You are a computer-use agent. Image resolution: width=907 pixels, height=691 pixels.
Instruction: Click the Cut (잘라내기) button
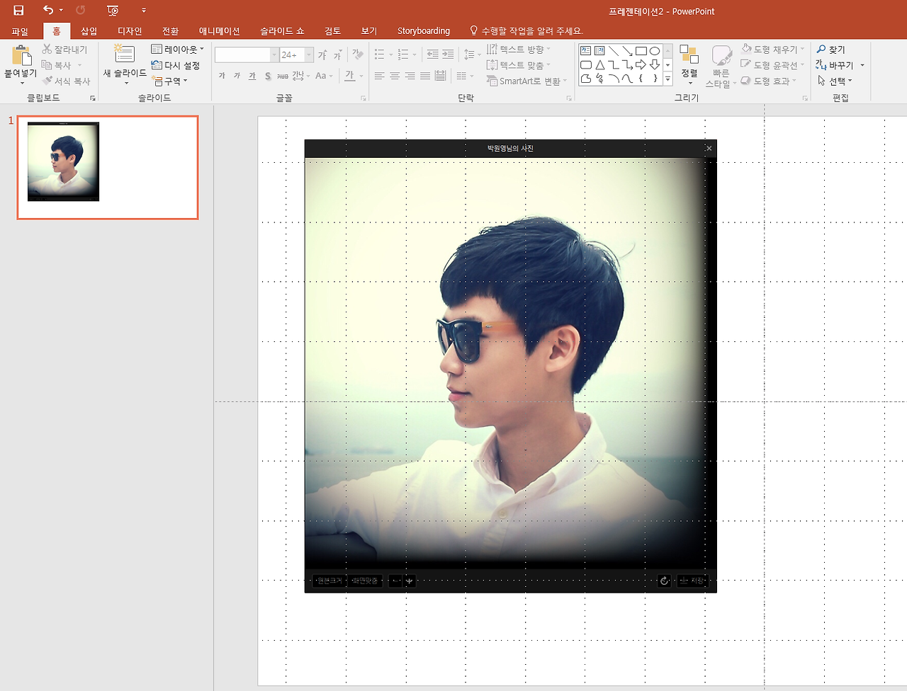pyautogui.click(x=64, y=50)
